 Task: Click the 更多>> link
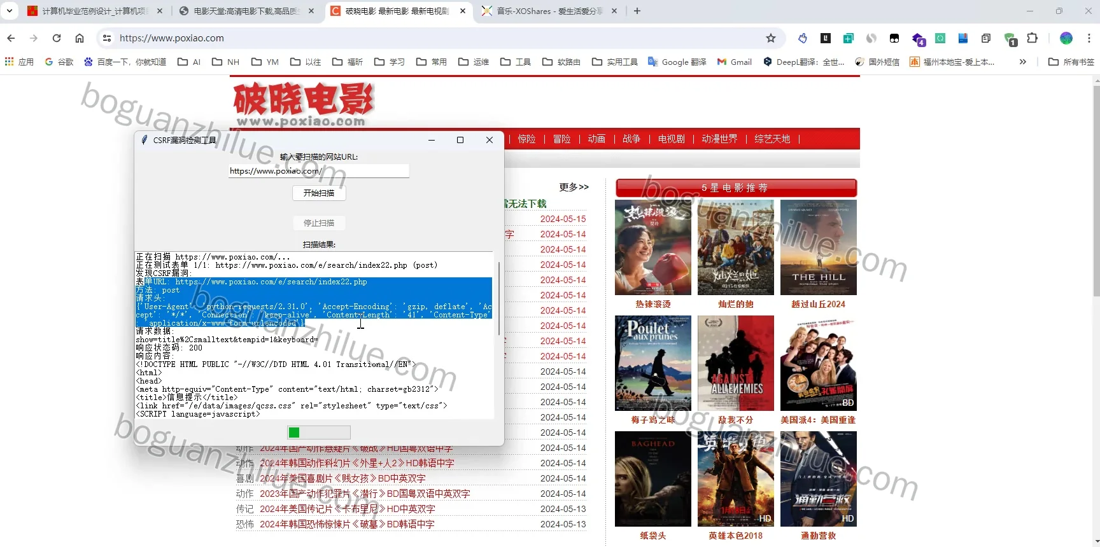(574, 187)
